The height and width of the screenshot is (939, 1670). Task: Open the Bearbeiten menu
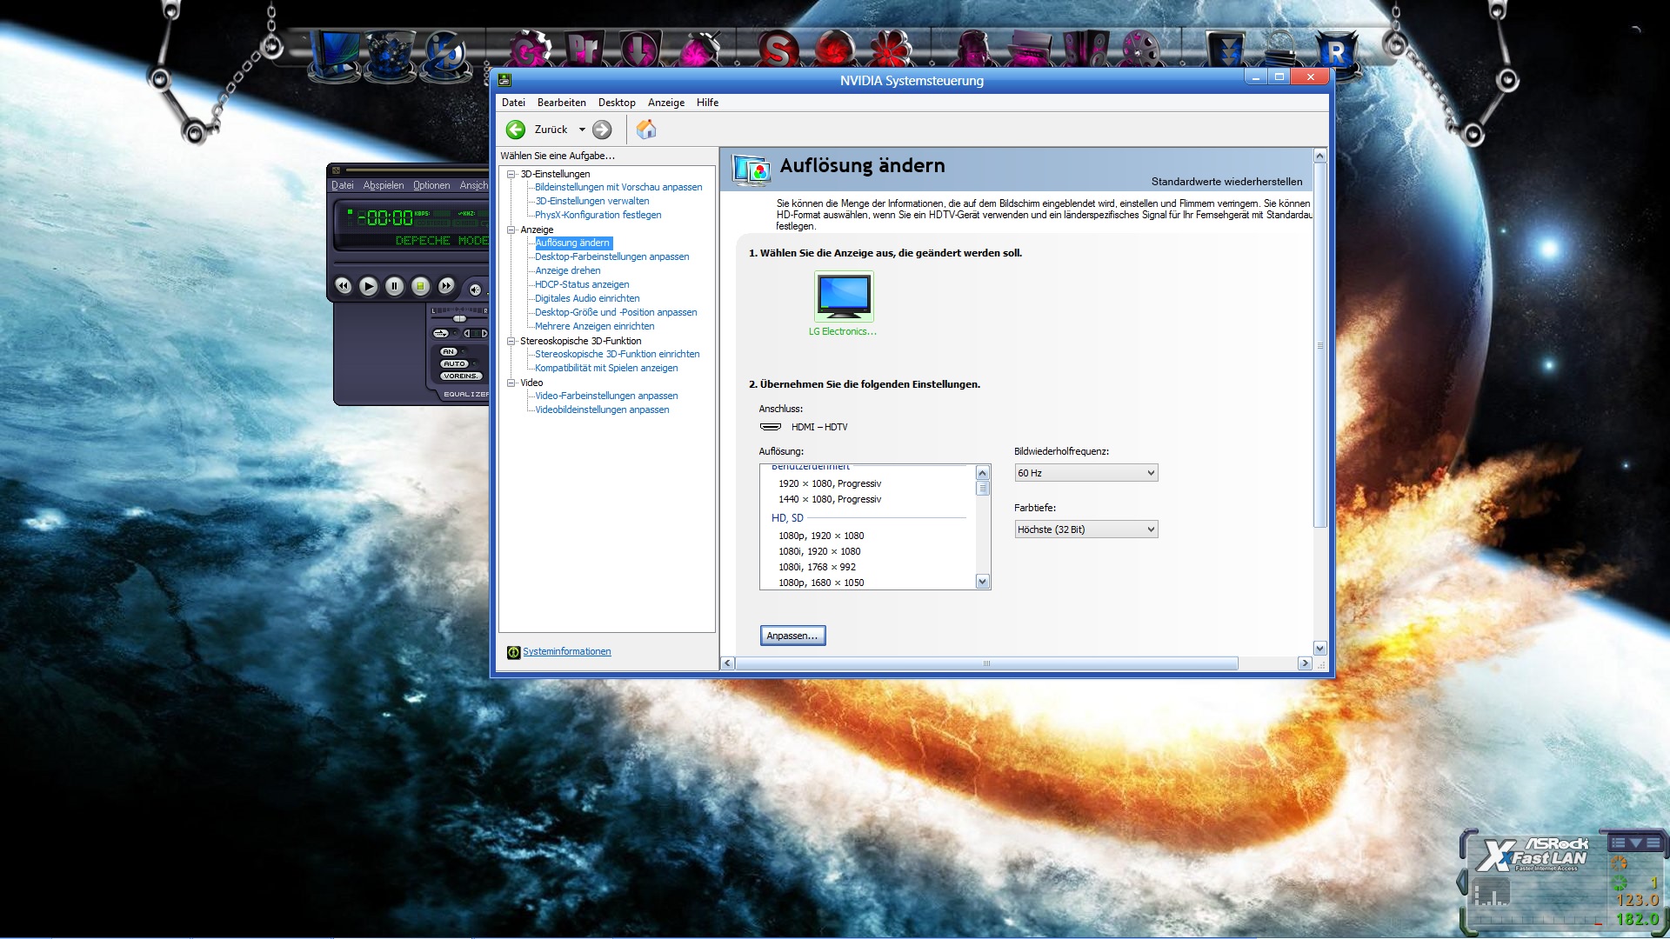[x=562, y=103]
